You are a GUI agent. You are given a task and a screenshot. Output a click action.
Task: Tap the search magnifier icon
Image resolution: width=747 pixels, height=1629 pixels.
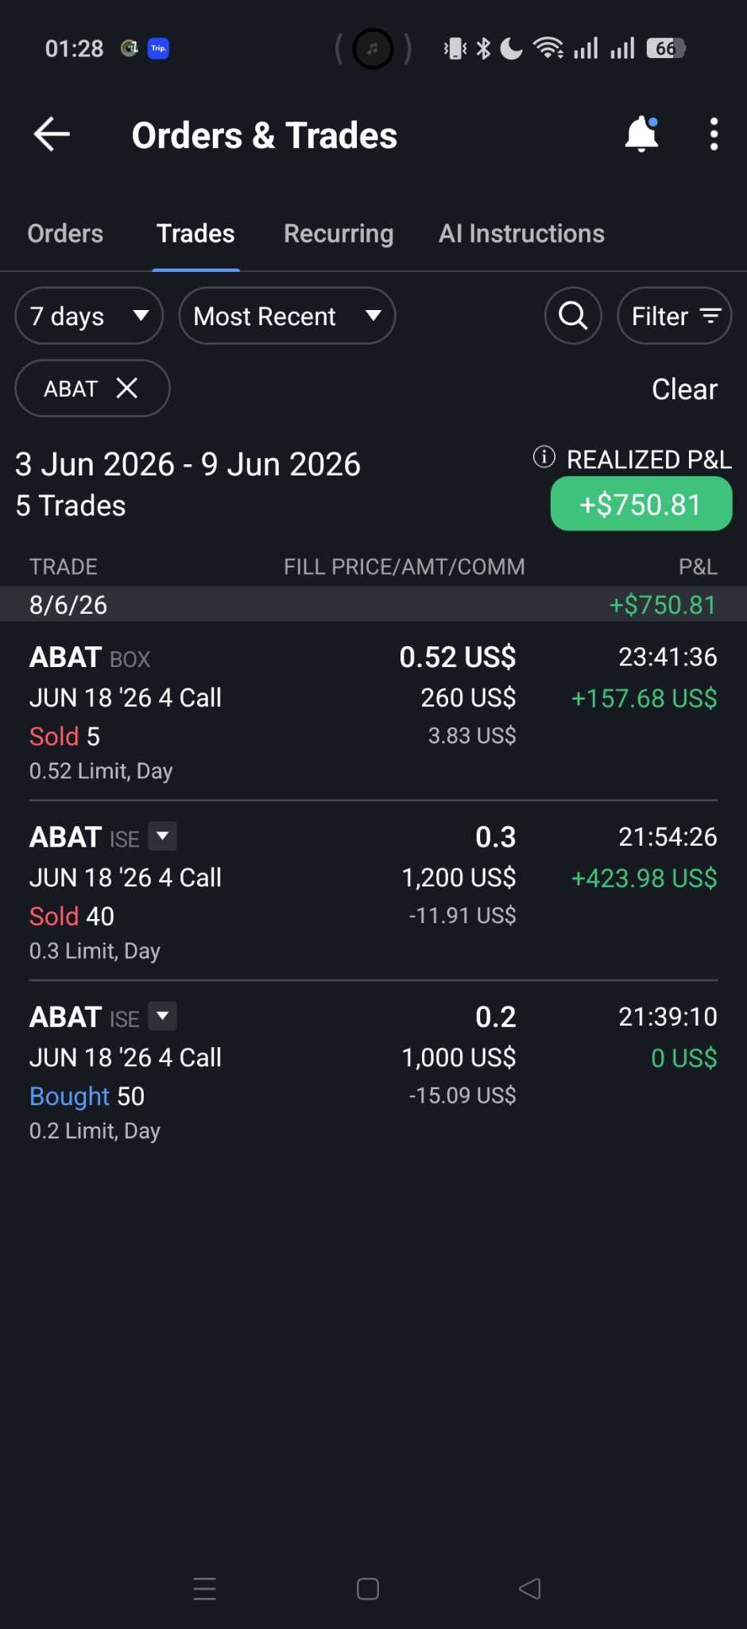tap(573, 316)
